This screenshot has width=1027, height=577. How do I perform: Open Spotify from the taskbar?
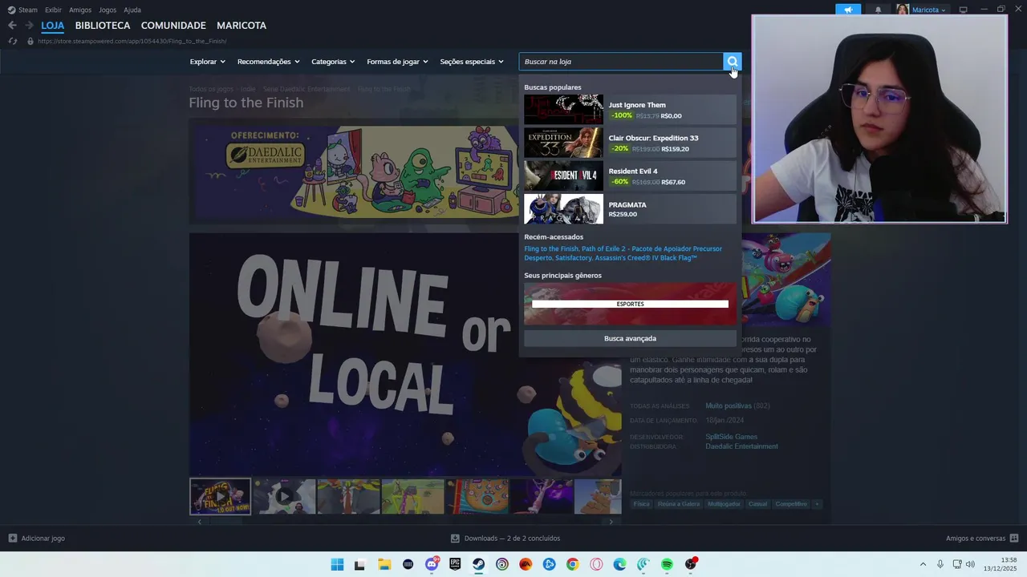(x=667, y=564)
